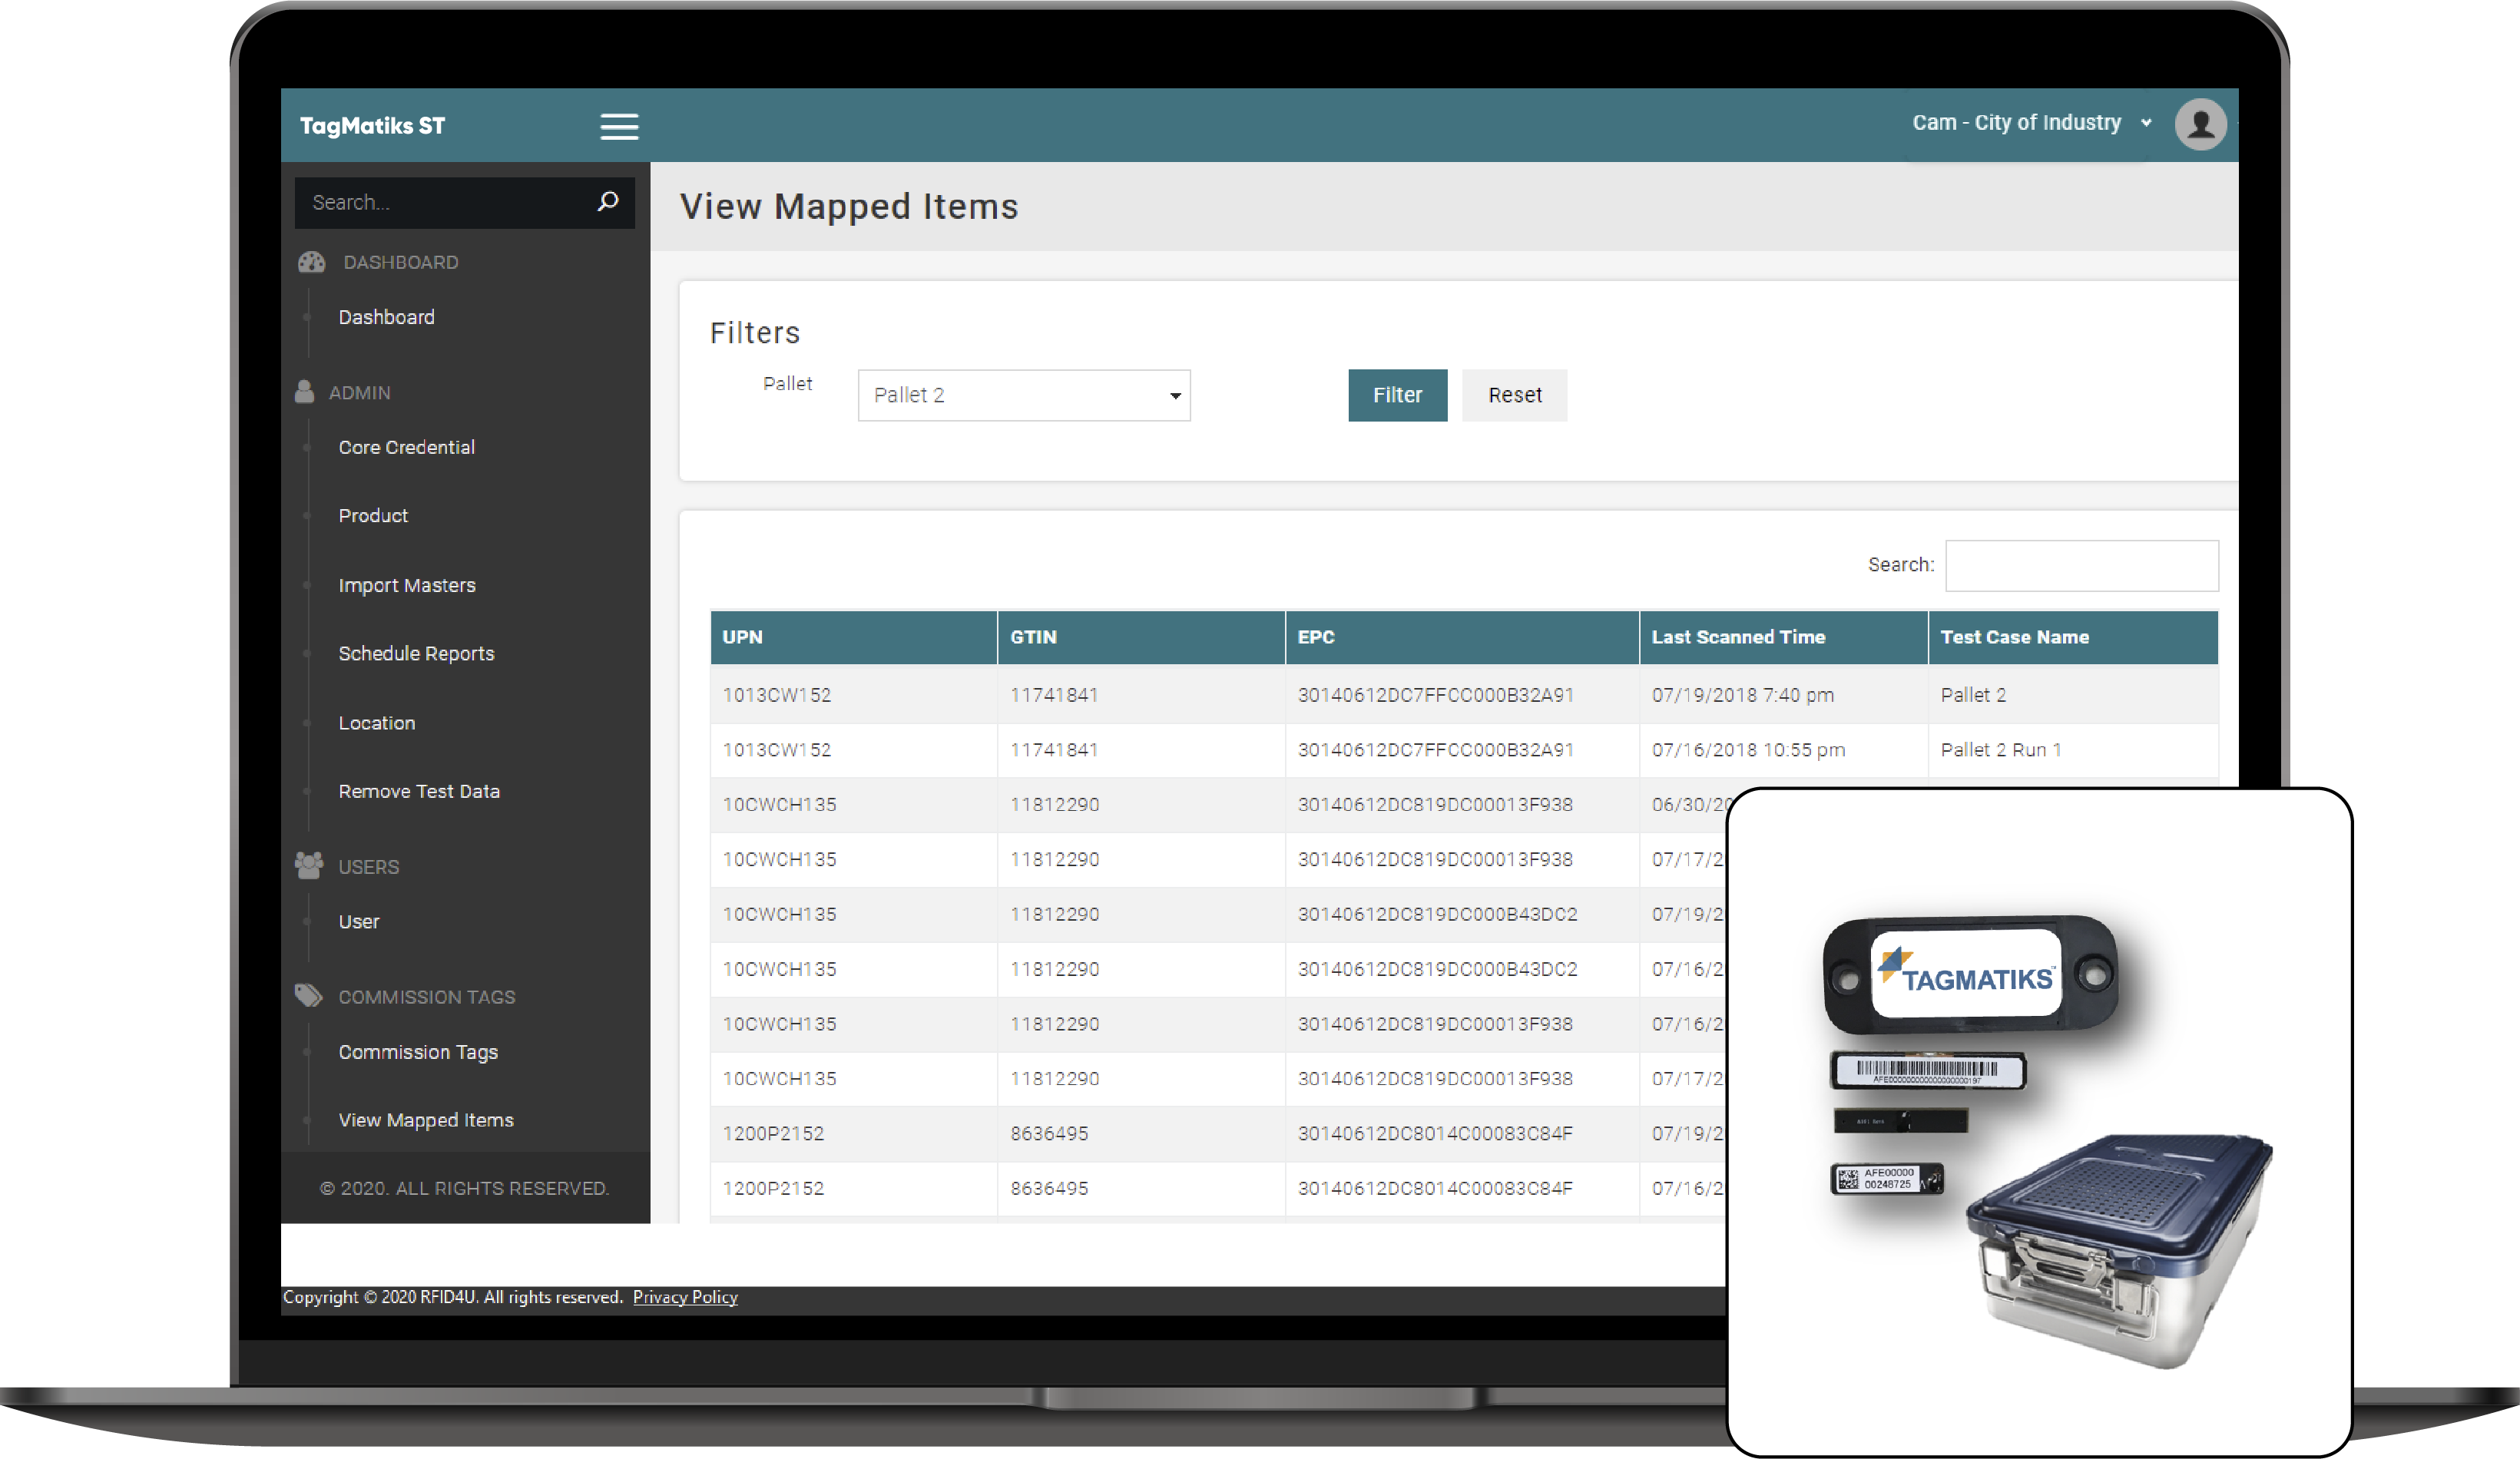The image size is (2520, 1459).
Task: Sort table by GTIN column header
Action: [1141, 637]
